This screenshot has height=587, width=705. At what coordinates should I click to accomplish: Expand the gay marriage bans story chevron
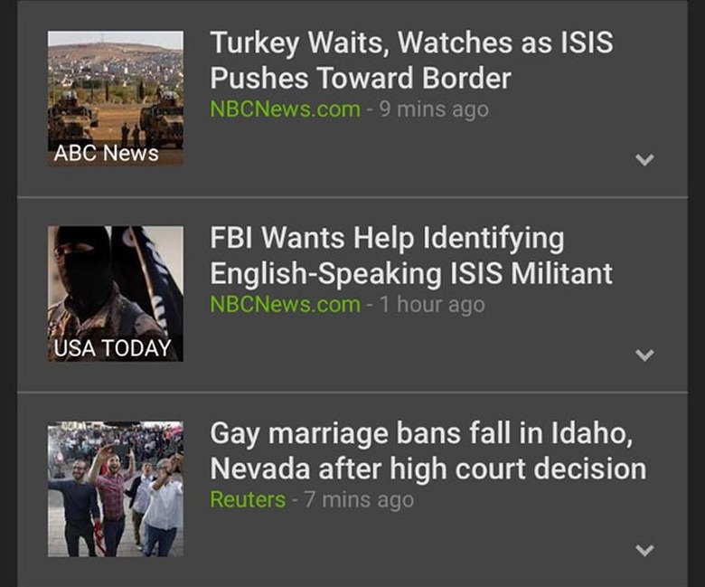coord(644,550)
